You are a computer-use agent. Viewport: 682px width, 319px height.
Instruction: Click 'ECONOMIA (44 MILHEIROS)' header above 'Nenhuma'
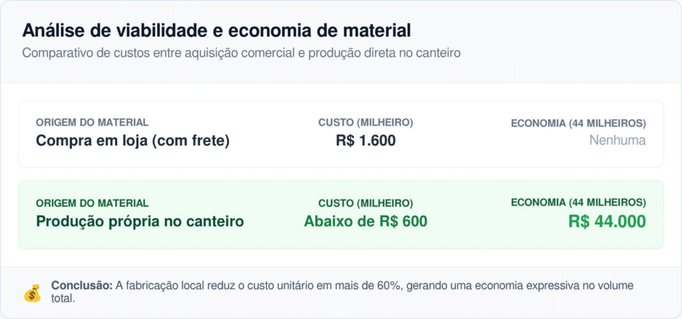tap(578, 123)
